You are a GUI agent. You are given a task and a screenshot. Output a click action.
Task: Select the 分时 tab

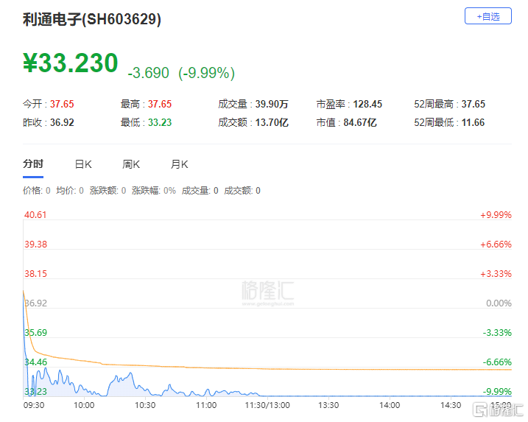[33, 164]
